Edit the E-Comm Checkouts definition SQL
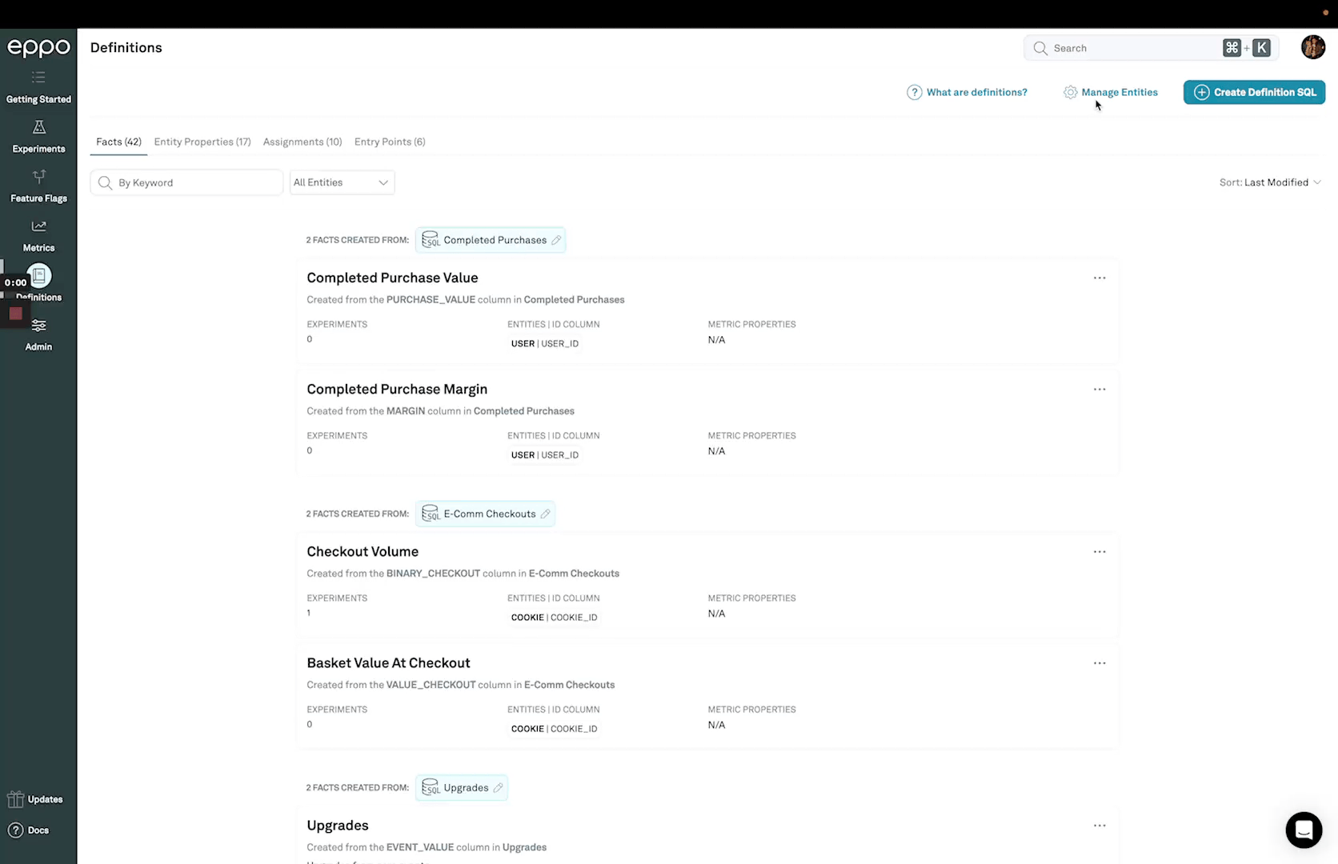The width and height of the screenshot is (1338, 864). pos(545,514)
